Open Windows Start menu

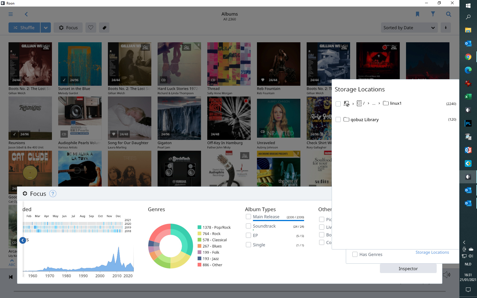(x=468, y=5)
